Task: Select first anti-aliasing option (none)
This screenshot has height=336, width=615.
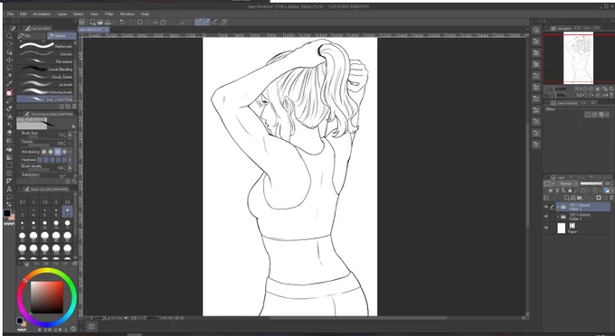Action: (x=44, y=152)
